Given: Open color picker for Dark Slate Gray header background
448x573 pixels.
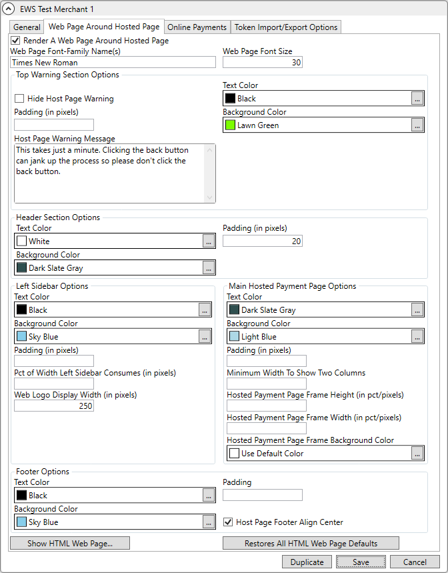Looking at the screenshot, I should pos(208,267).
